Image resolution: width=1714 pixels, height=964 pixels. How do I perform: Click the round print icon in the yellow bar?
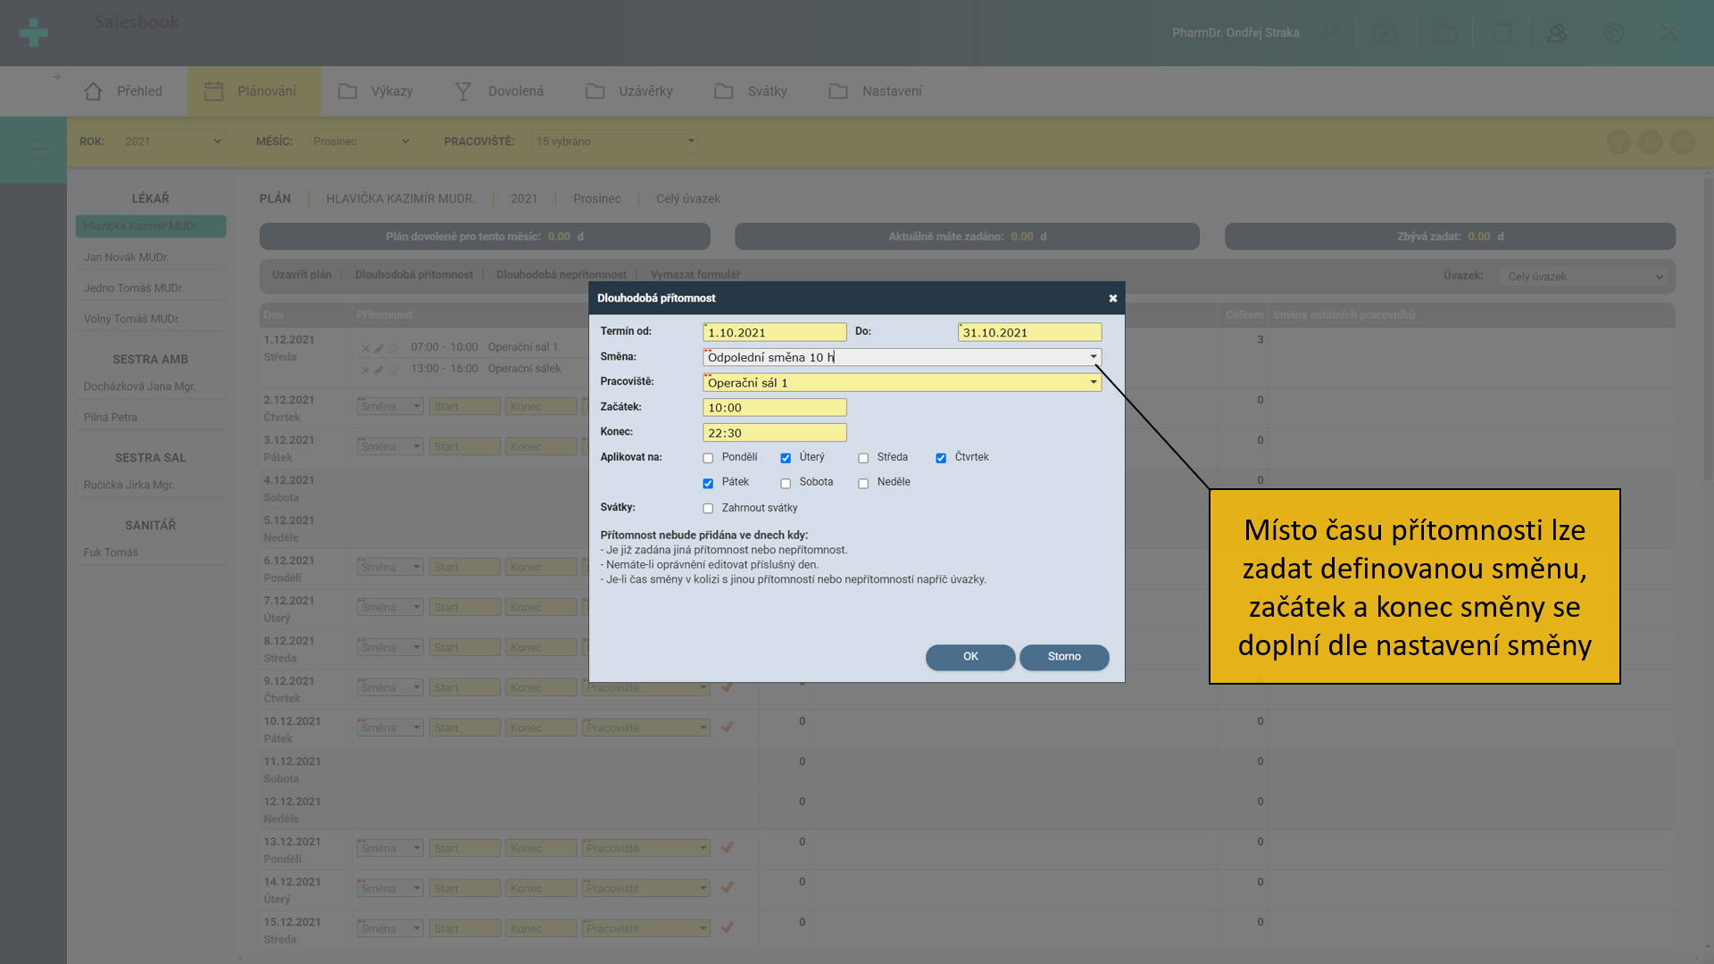(1651, 142)
